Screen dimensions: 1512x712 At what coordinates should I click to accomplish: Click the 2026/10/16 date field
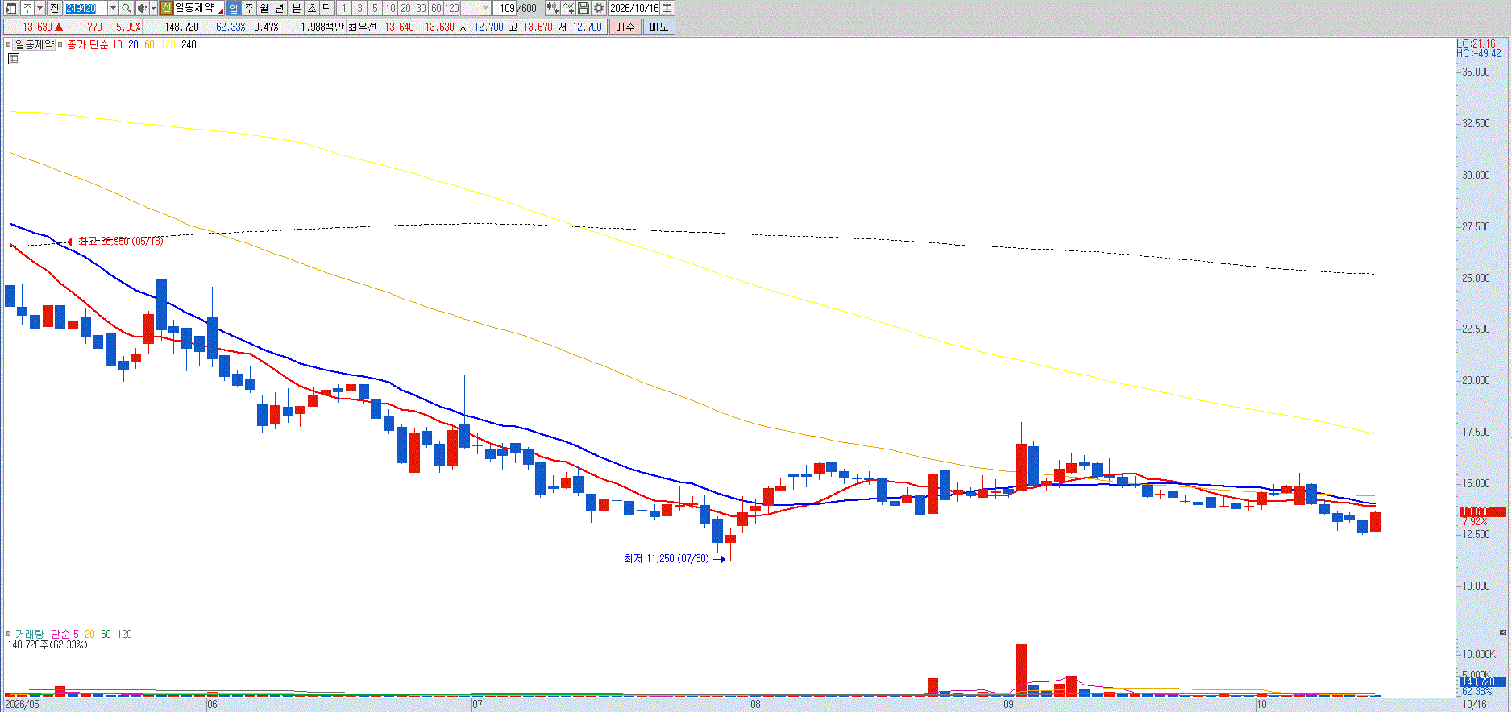coord(634,8)
